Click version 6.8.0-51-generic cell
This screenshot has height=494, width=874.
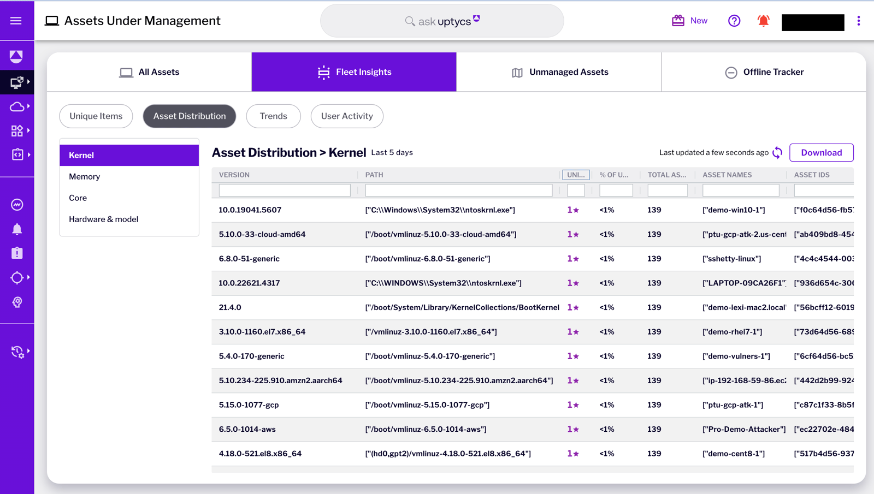[249, 259]
